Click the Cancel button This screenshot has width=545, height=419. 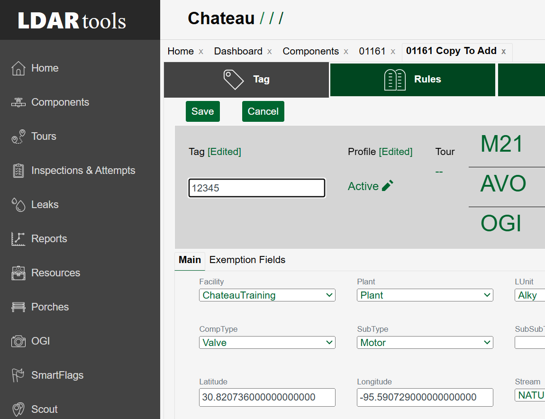coord(263,111)
